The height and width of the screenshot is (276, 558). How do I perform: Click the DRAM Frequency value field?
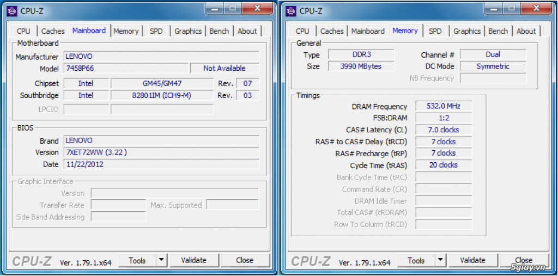(x=443, y=106)
